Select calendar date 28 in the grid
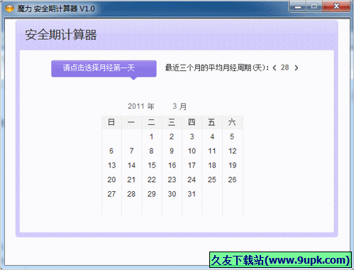Viewport: 354px width, 270px height. point(131,194)
